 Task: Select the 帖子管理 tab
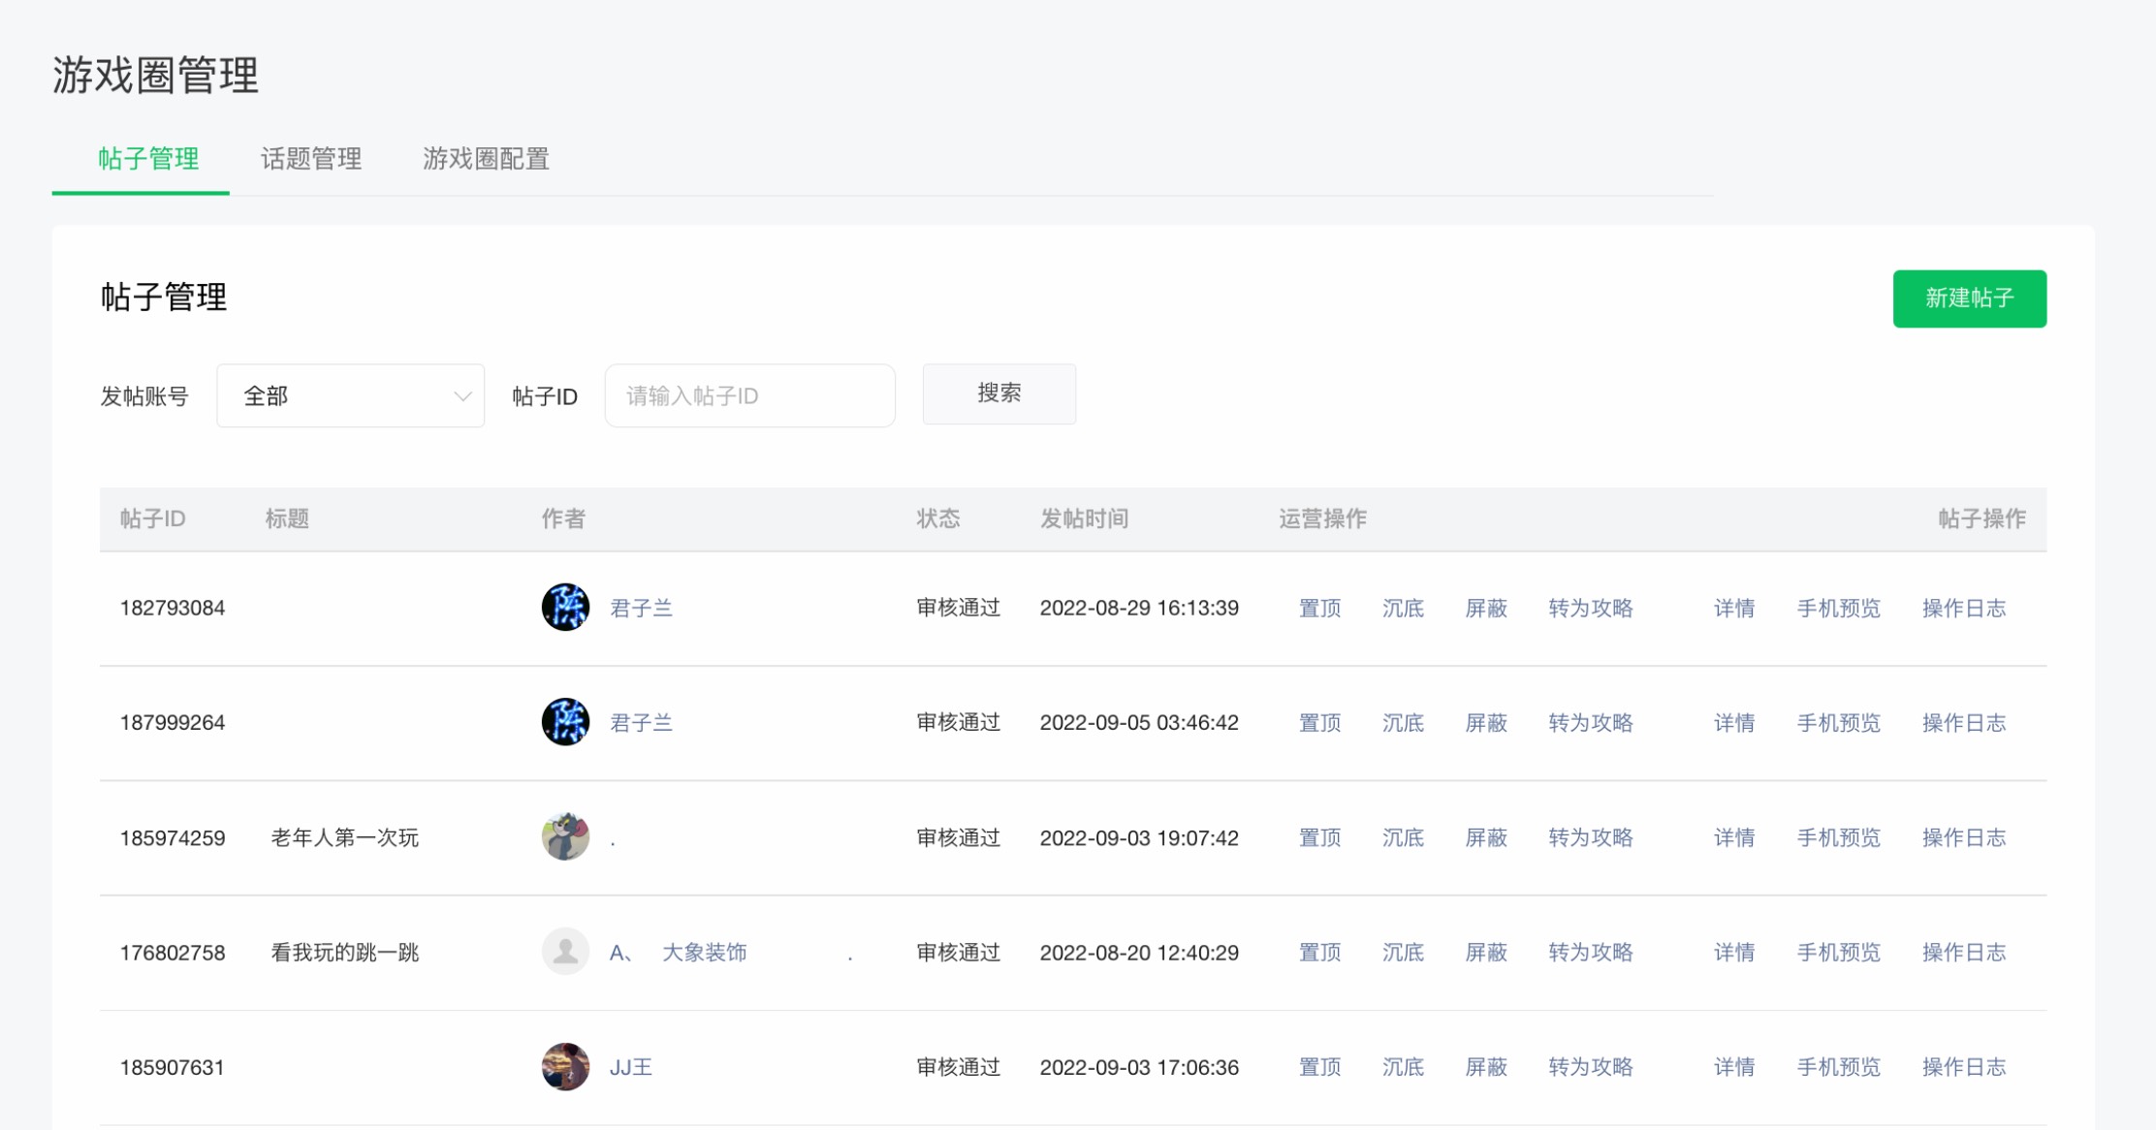(x=148, y=159)
